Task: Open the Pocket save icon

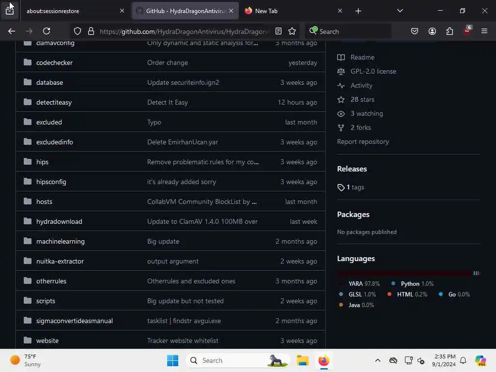Action: pos(415,31)
